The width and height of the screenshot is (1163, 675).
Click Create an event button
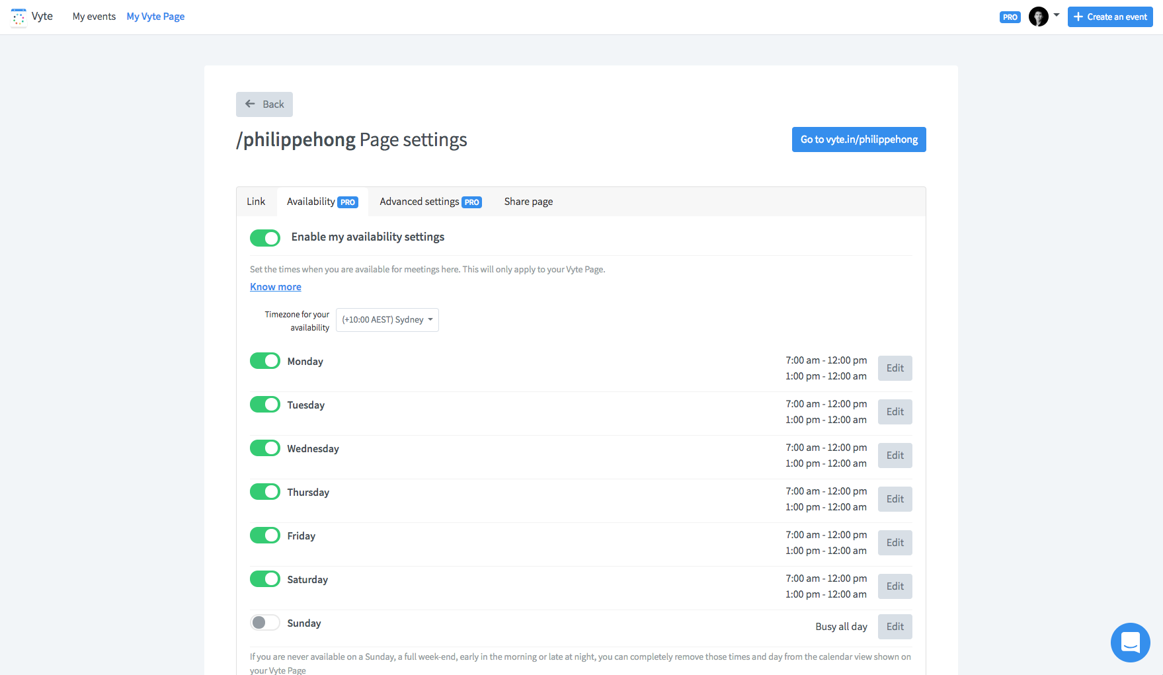coord(1110,17)
